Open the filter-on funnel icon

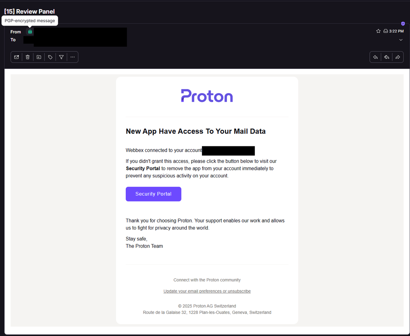pyautogui.click(x=61, y=57)
